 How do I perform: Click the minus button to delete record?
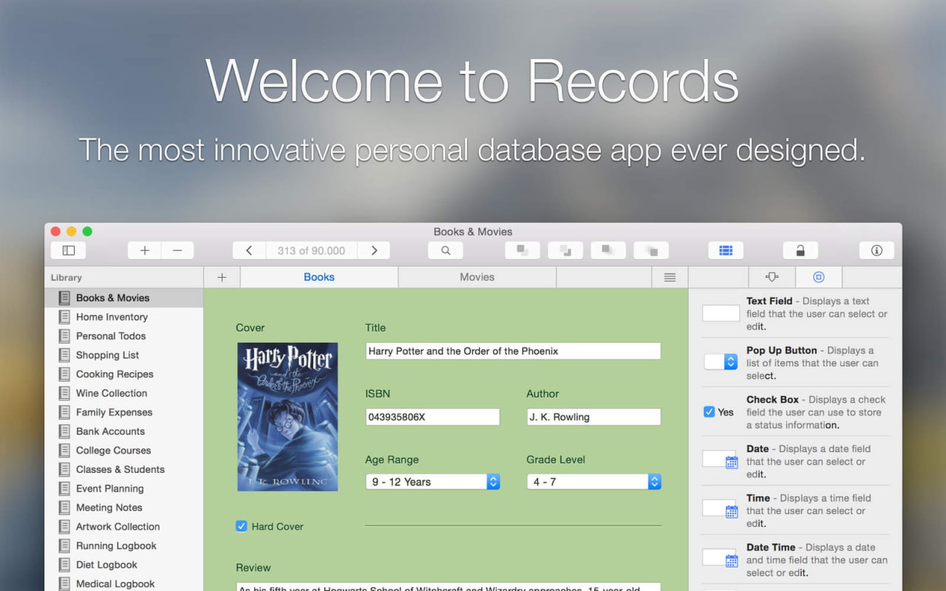tap(177, 250)
